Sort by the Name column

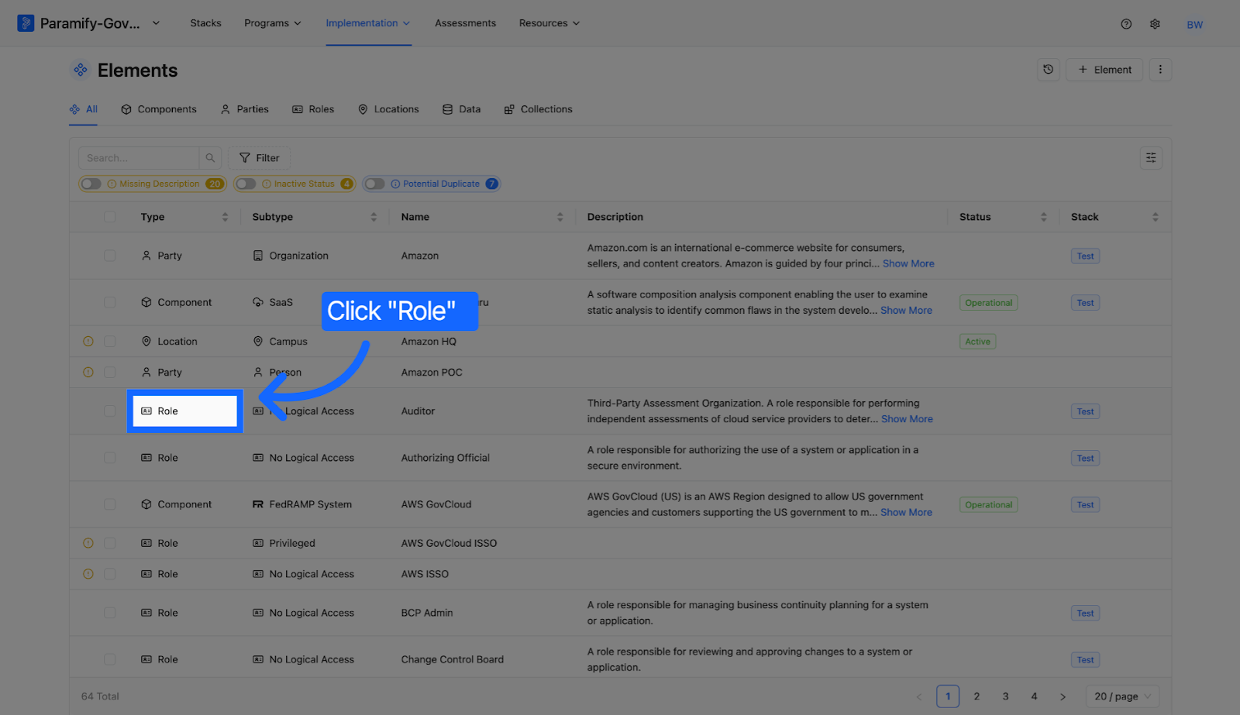(x=560, y=217)
